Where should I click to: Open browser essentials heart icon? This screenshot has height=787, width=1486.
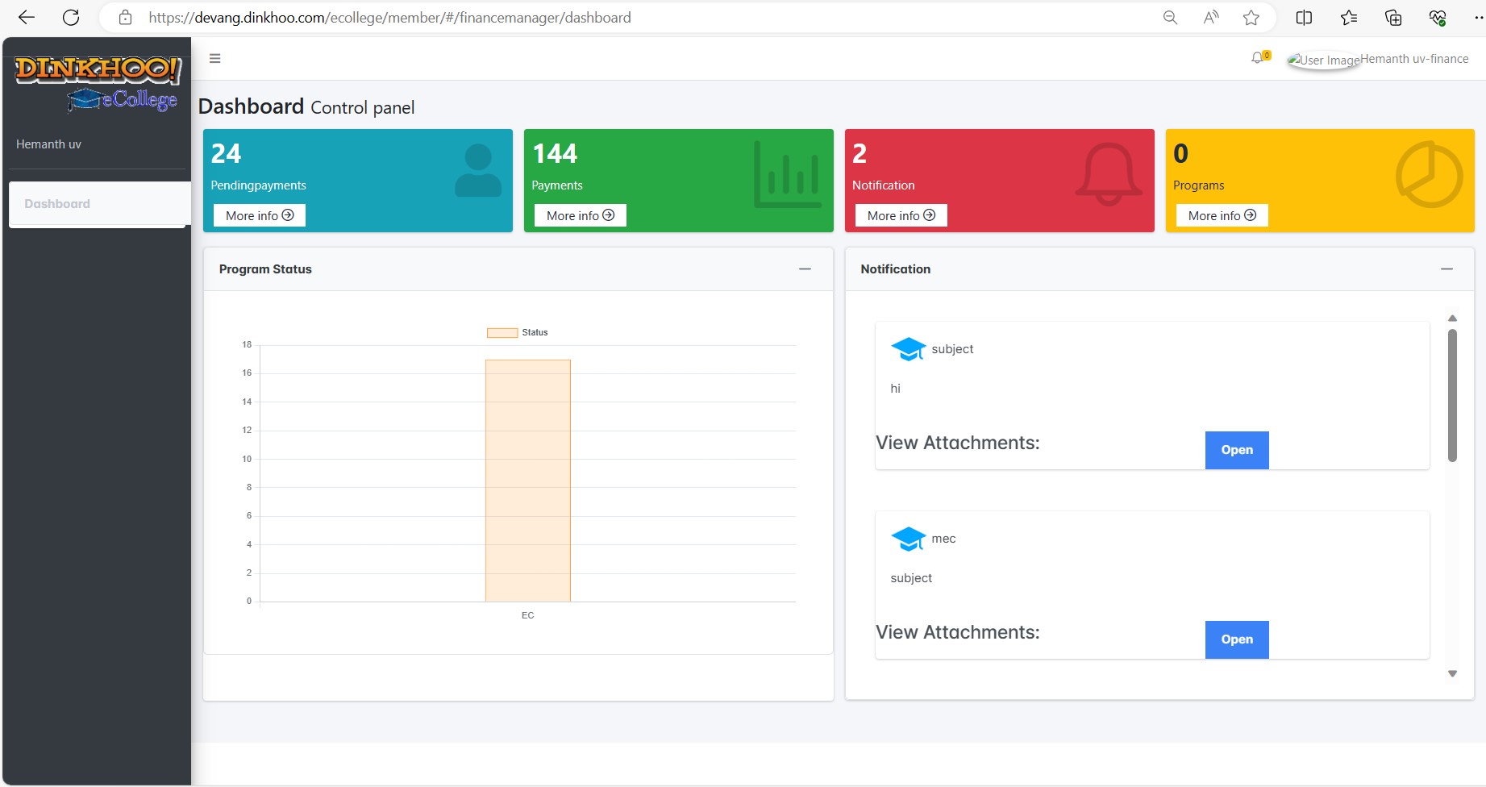(x=1438, y=17)
